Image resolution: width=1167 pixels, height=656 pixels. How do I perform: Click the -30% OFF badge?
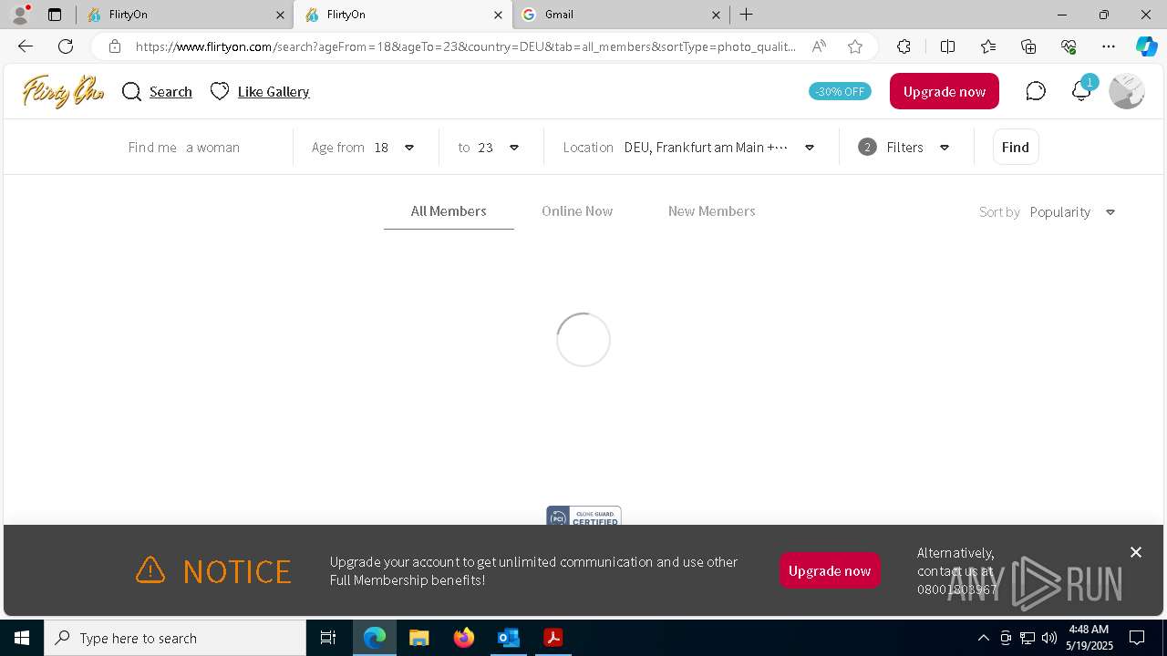[x=840, y=91]
